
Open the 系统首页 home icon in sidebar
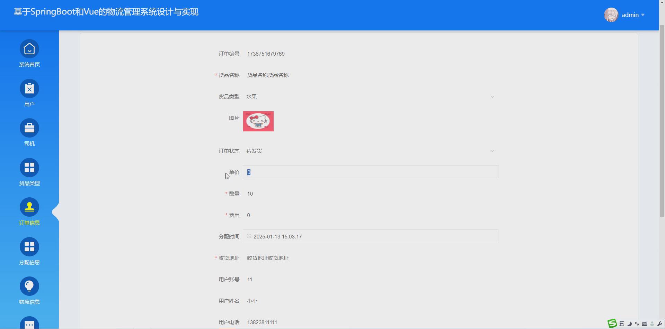coord(29,49)
